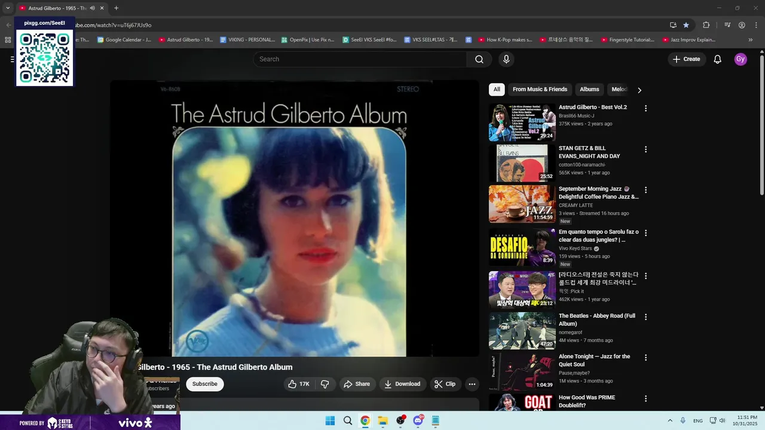This screenshot has width=765, height=430.
Task: Open more actions ellipsis beside Clip
Action: click(472, 384)
